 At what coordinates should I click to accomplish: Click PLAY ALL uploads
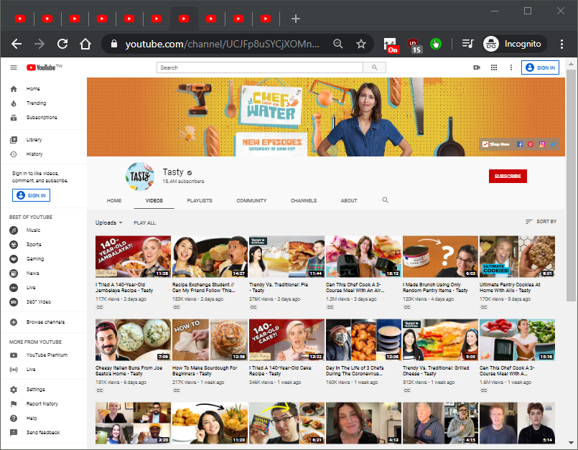click(x=144, y=223)
